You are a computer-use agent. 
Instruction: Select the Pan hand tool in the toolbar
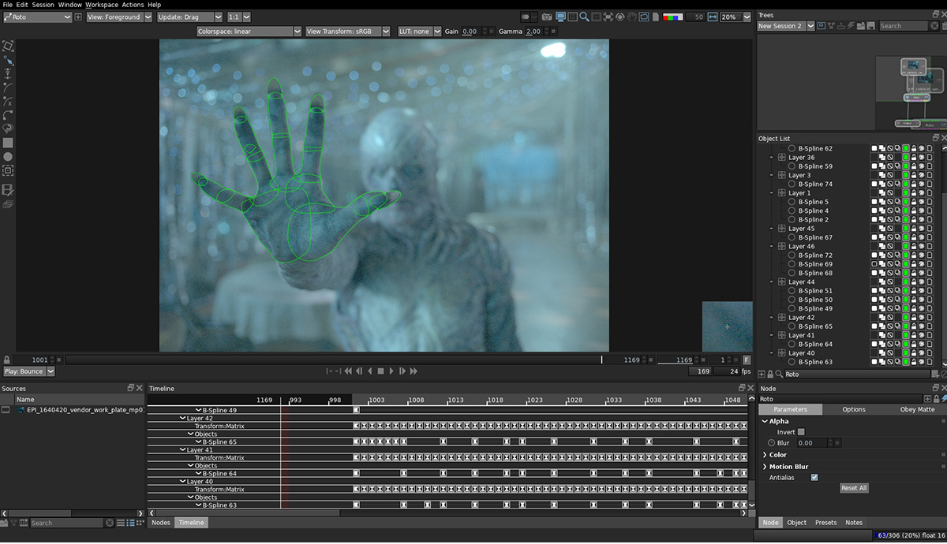point(631,15)
